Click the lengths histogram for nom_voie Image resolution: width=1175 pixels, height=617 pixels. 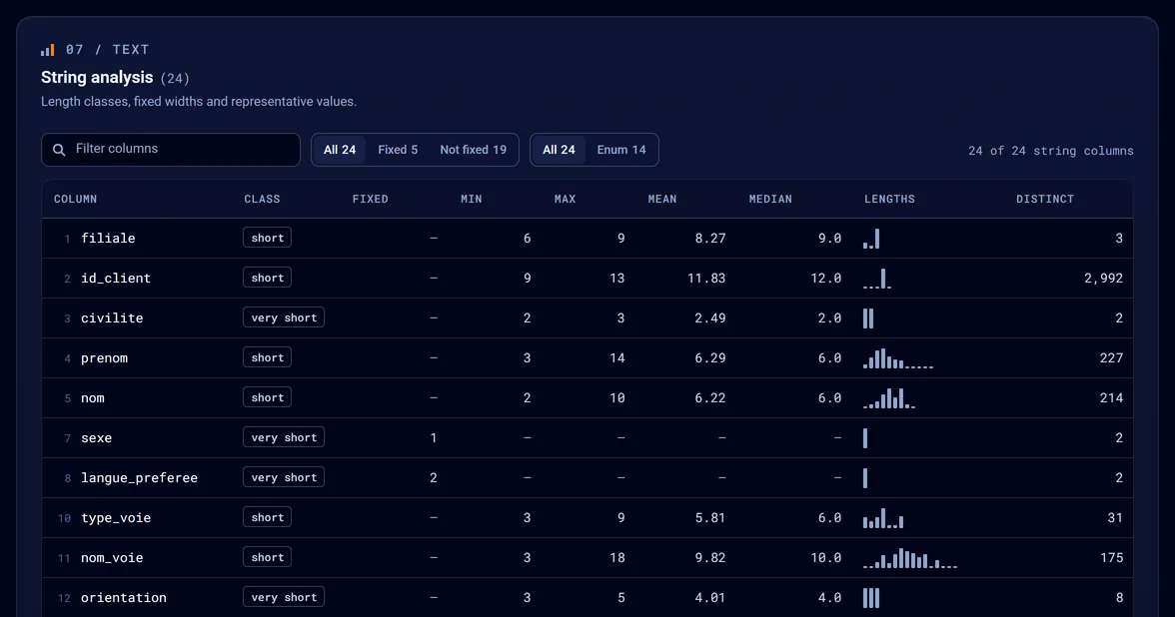(x=909, y=558)
